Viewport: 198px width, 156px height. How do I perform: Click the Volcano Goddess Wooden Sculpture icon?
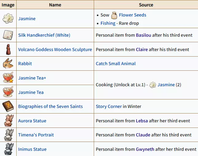pyautogui.click(x=8, y=49)
